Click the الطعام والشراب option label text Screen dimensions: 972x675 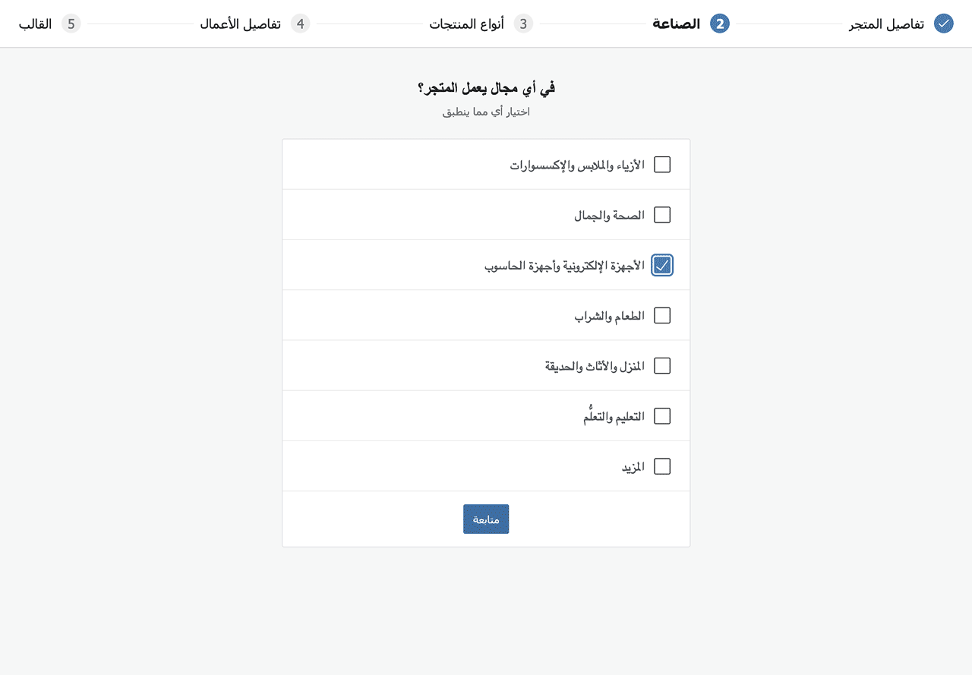tap(609, 315)
